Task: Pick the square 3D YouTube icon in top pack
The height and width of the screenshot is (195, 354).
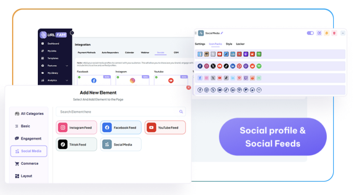Action: point(220,54)
